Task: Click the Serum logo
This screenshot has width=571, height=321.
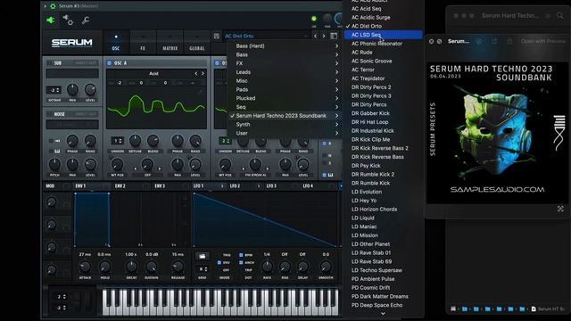Action: coord(71,43)
